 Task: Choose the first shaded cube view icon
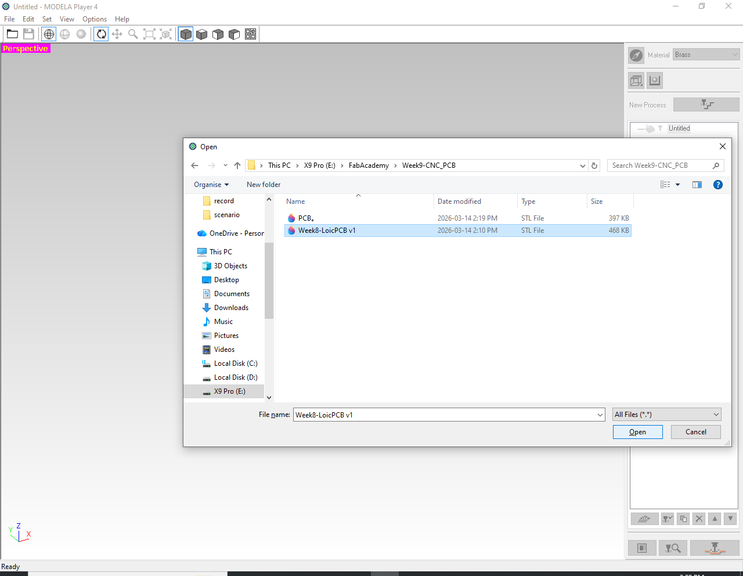pos(186,34)
